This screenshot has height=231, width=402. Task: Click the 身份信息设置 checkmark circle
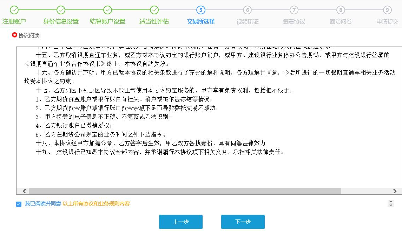point(61,10)
